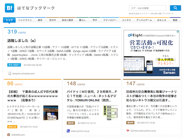The height and width of the screenshot is (138, 185).
Task: Click the 最初に断っておくが summary text
Action: click(152, 112)
